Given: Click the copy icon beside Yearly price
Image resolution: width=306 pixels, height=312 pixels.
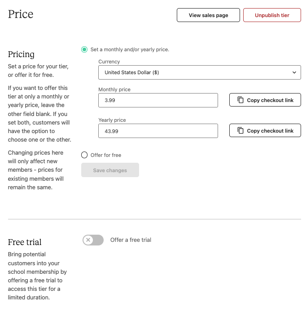Looking at the screenshot, I should (240, 130).
